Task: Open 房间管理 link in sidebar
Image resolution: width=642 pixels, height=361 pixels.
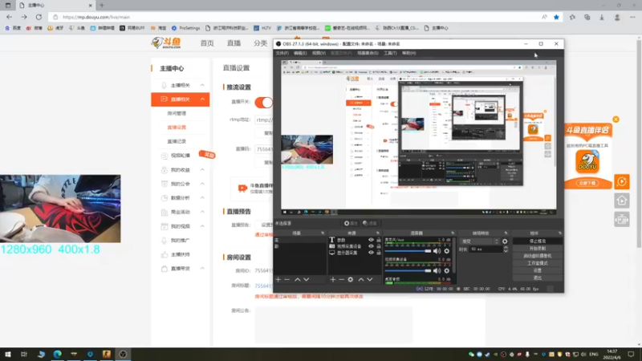Action: [x=177, y=113]
